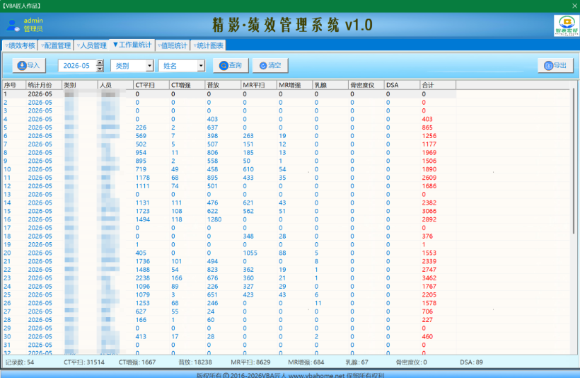Click MR平扫 value 610 in row 10

(248, 169)
